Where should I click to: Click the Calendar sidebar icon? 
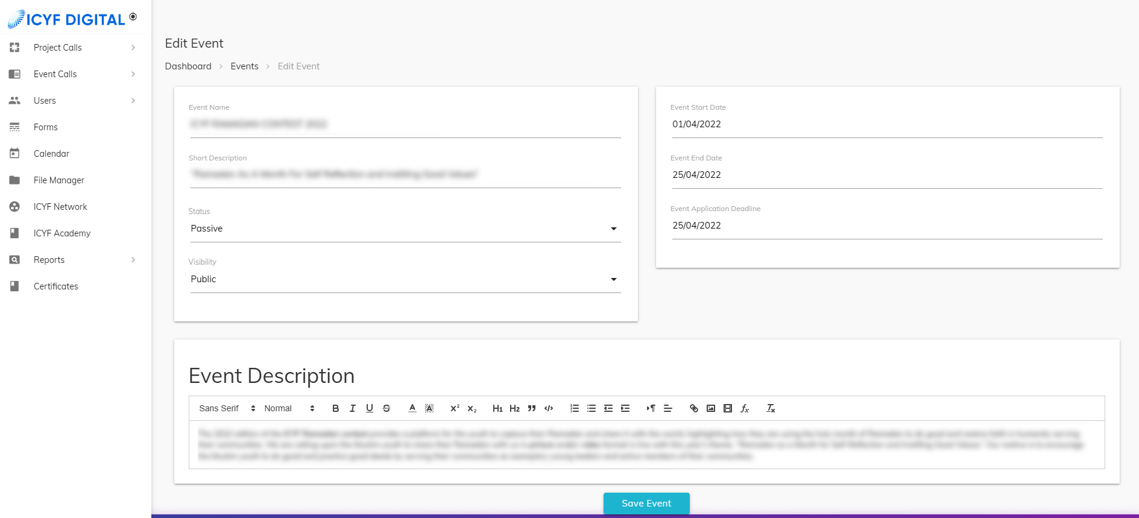(x=14, y=154)
